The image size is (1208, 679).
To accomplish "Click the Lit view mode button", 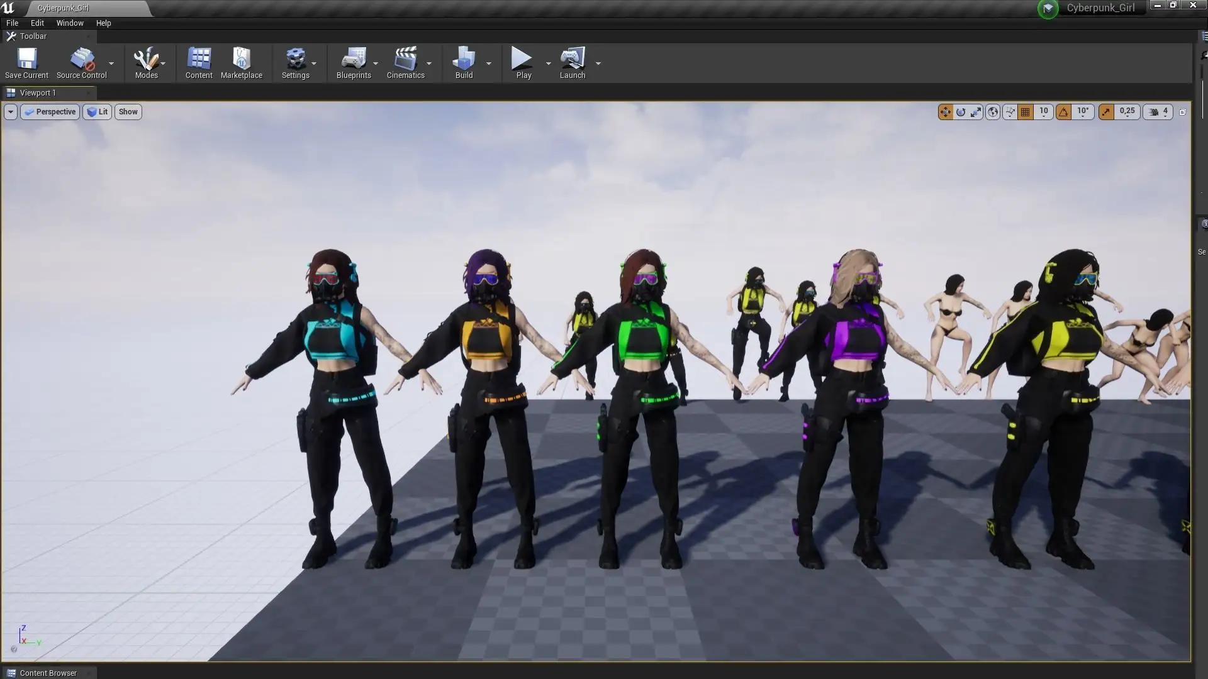I will tap(98, 112).
